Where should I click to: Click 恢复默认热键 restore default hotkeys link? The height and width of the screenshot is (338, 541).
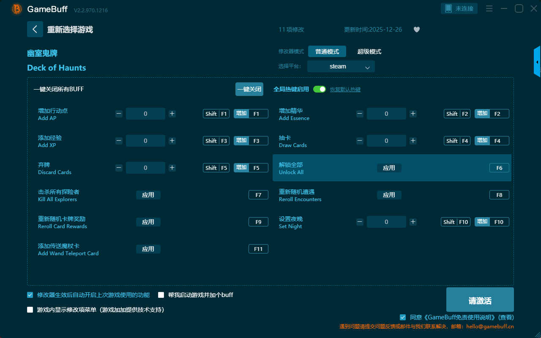pos(345,90)
